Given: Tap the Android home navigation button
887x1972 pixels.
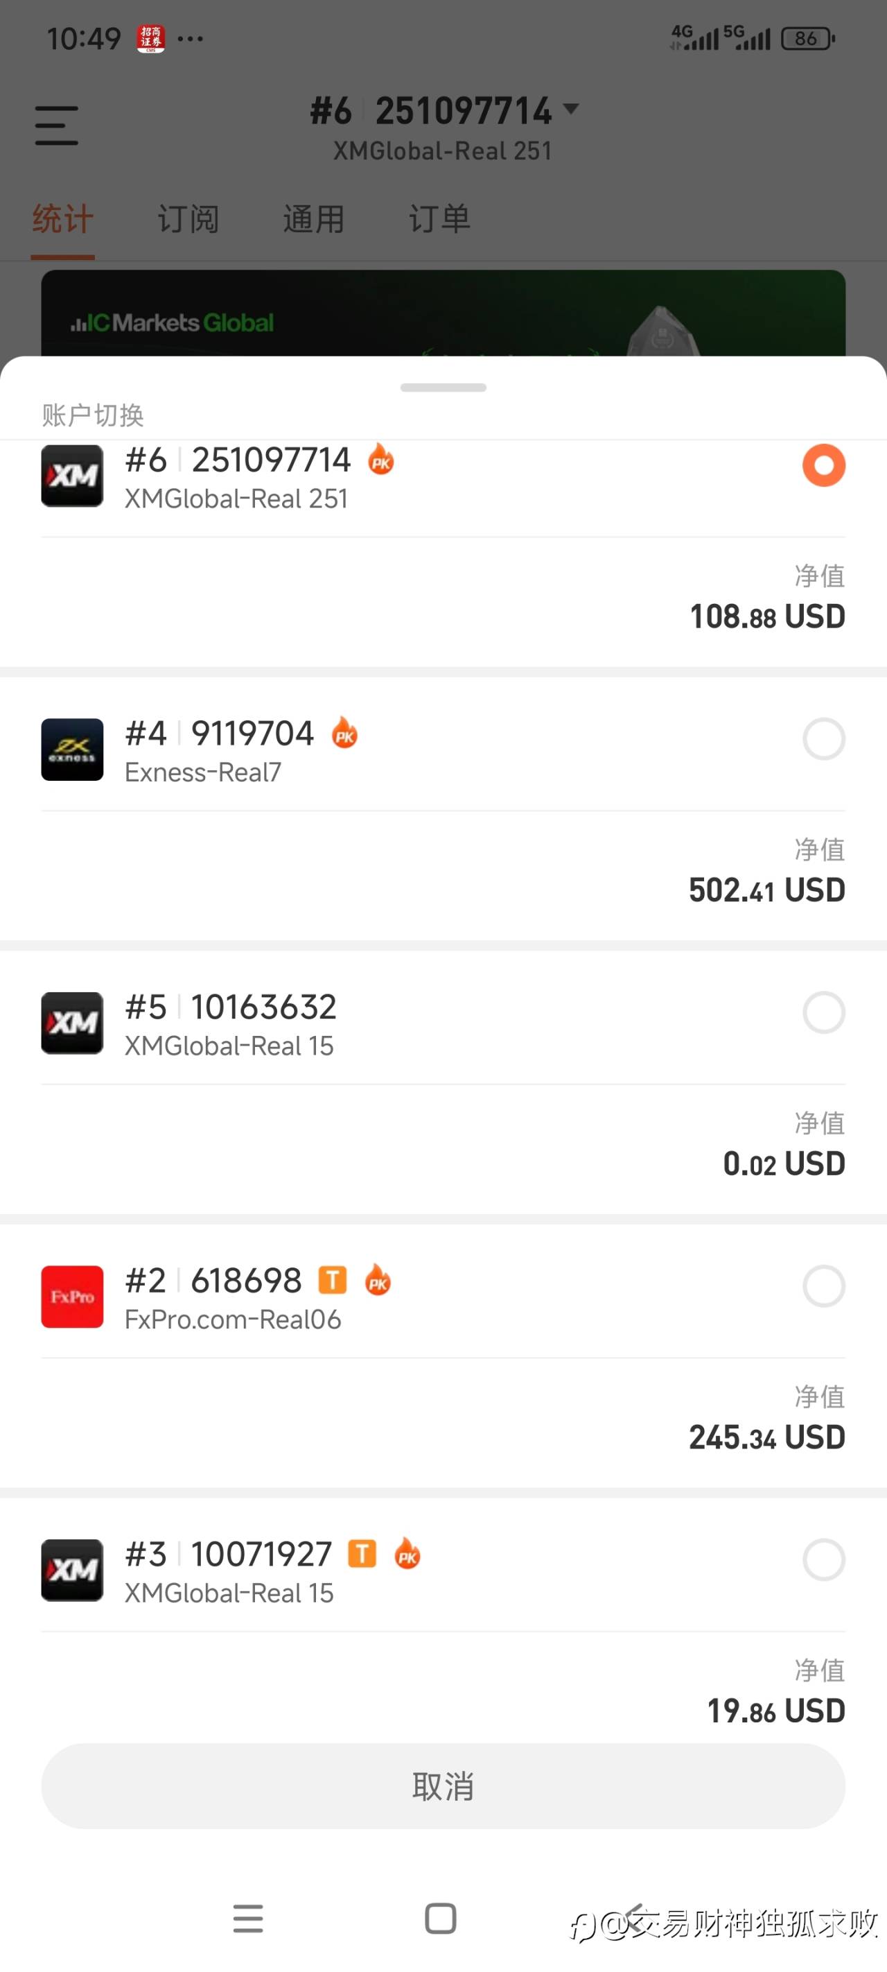Looking at the screenshot, I should (440, 1919).
